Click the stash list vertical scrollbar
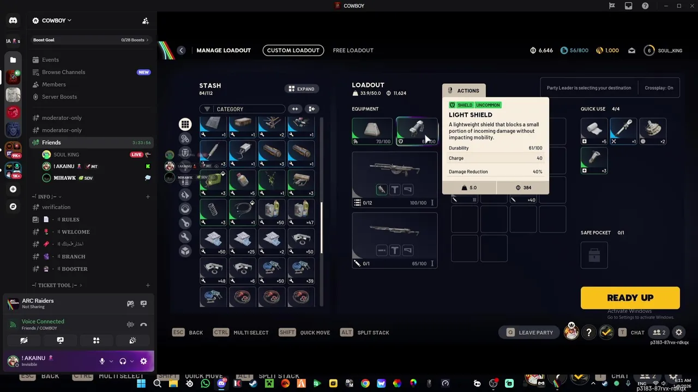This screenshot has width=698, height=392. pyautogui.click(x=322, y=228)
